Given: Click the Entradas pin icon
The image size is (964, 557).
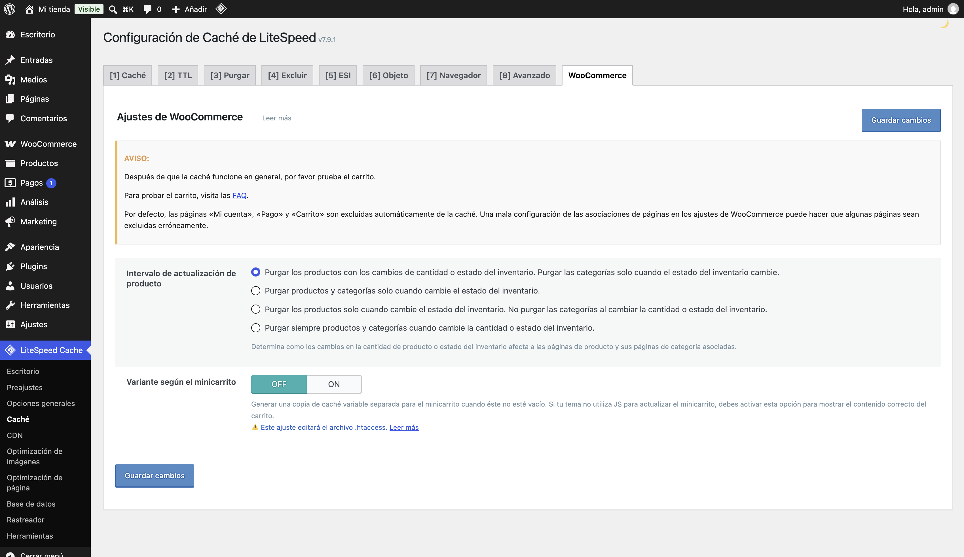Looking at the screenshot, I should point(10,60).
